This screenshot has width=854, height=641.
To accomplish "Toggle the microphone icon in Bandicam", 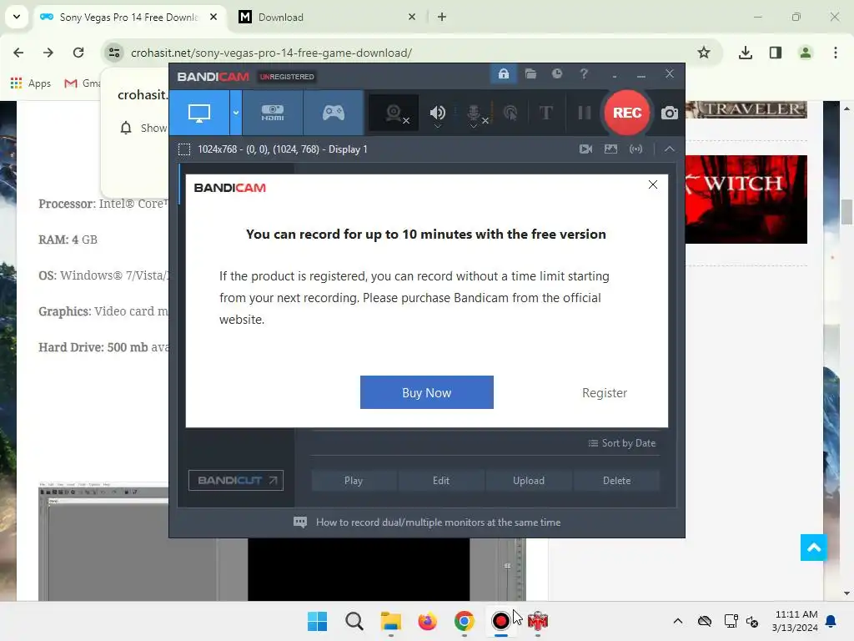I will (x=475, y=114).
